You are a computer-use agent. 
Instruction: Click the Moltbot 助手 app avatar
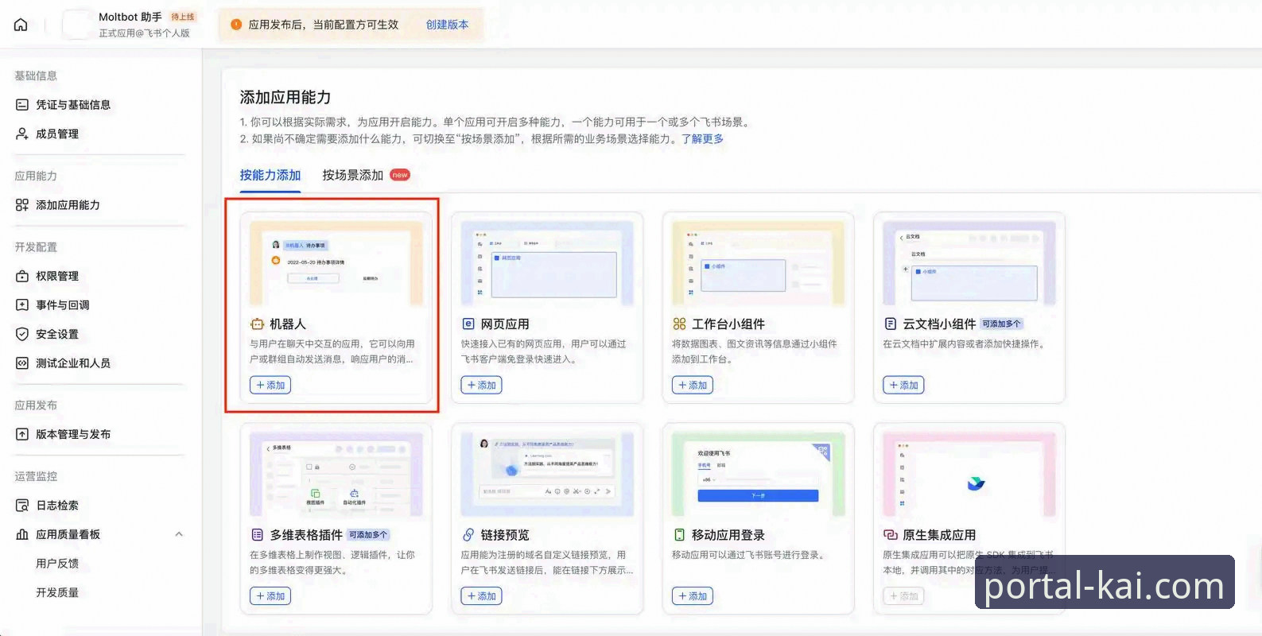point(77,25)
